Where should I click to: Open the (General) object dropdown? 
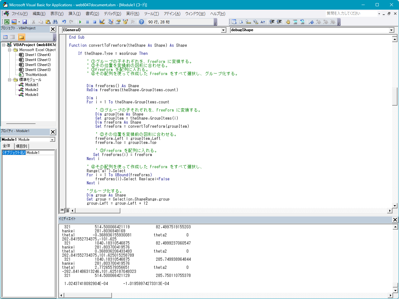[223, 30]
